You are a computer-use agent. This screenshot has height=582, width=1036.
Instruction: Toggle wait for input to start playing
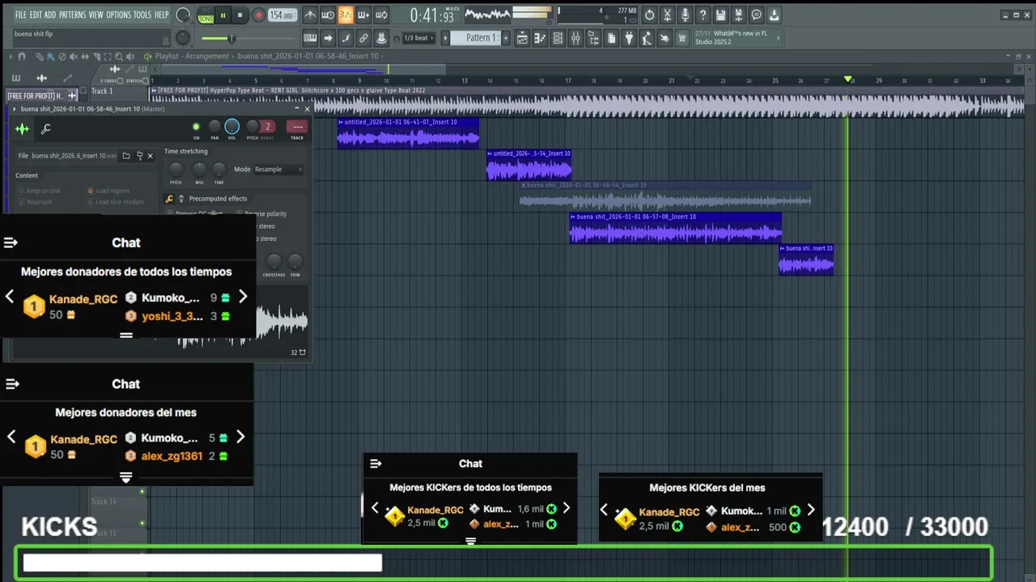point(328,15)
